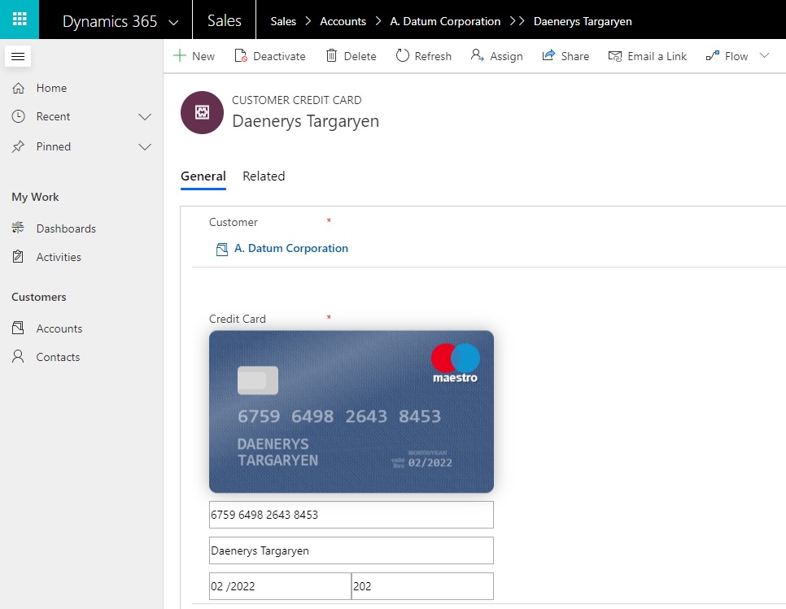Click the CVC field showing 202
786x609 pixels.
coord(422,586)
